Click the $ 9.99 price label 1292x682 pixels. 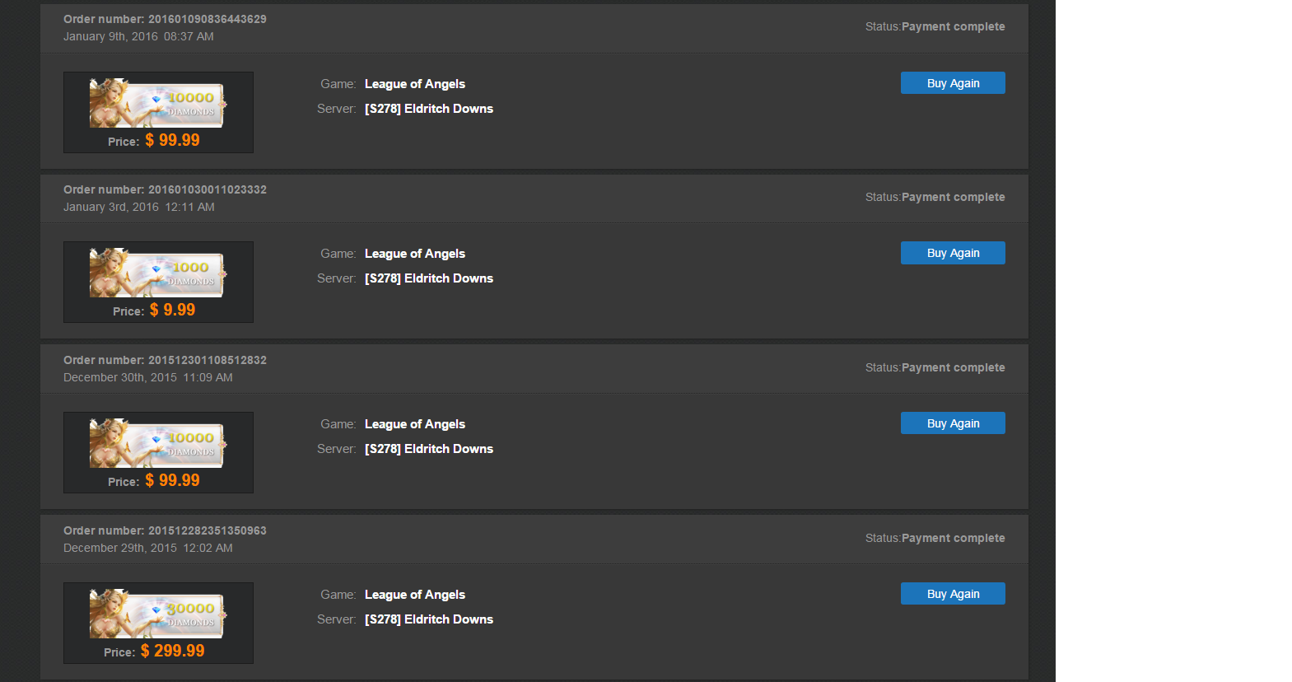172,310
